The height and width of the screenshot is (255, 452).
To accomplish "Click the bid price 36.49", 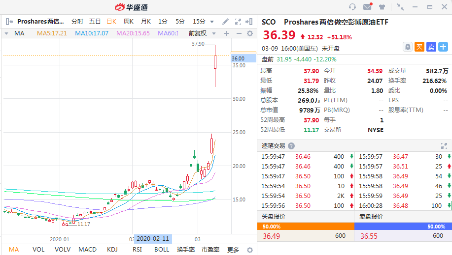I will (x=271, y=236).
